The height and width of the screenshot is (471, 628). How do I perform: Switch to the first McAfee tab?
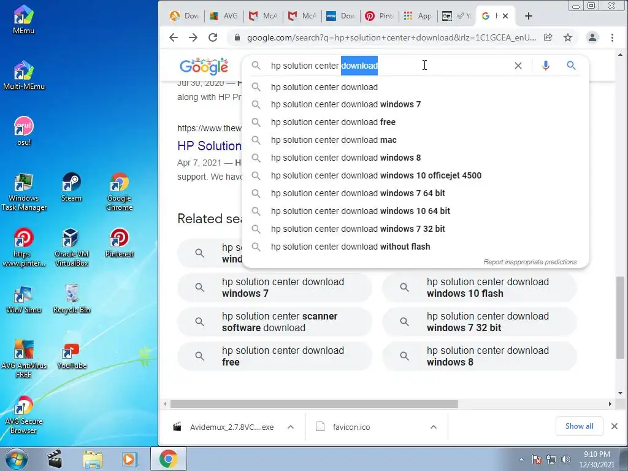click(x=263, y=15)
